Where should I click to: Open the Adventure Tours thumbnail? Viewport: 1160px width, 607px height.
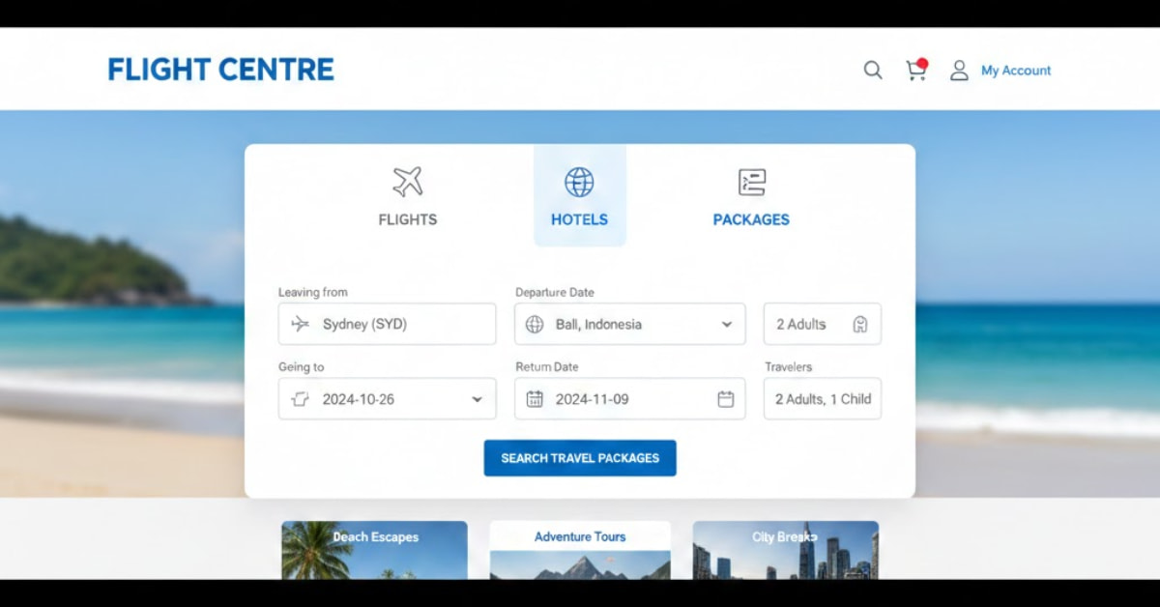click(x=579, y=561)
